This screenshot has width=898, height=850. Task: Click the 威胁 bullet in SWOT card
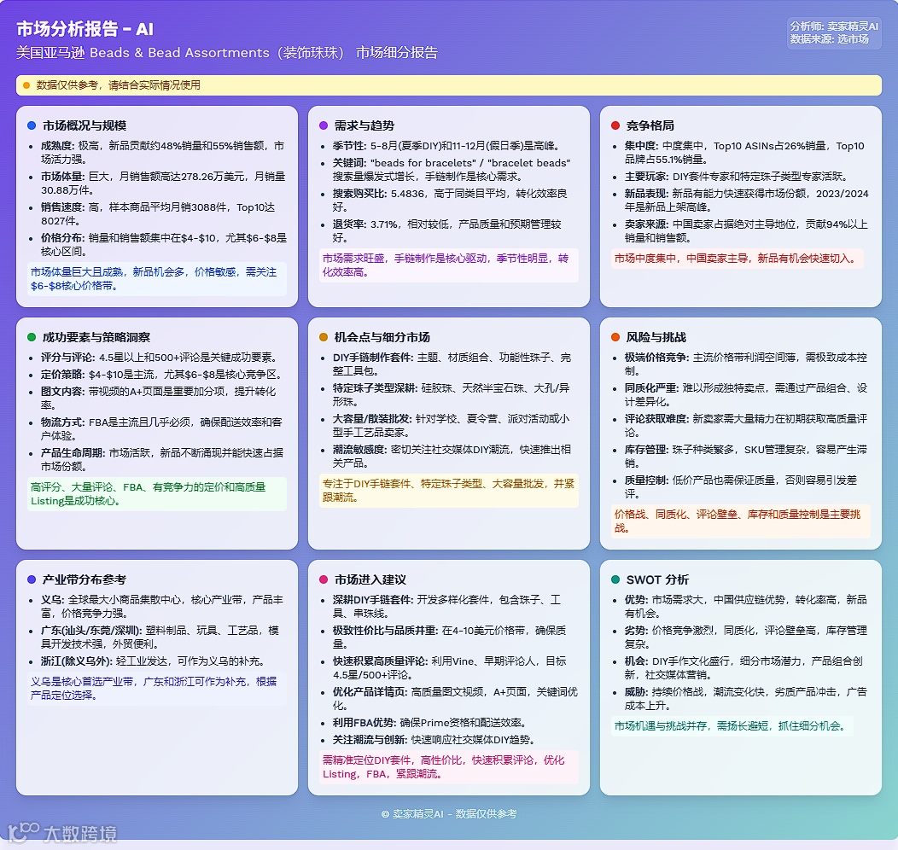point(746,698)
